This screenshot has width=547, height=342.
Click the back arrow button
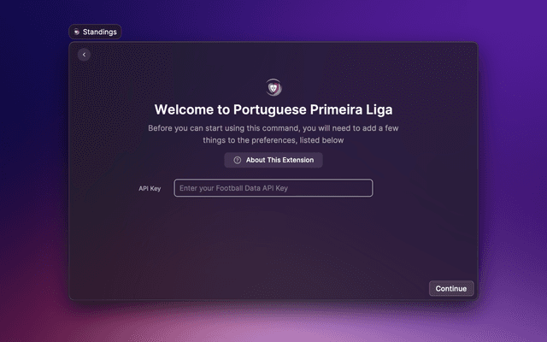click(84, 55)
